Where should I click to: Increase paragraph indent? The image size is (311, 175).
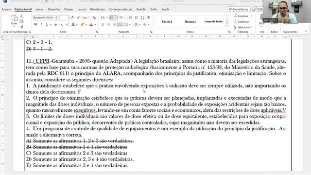click(x=136, y=17)
